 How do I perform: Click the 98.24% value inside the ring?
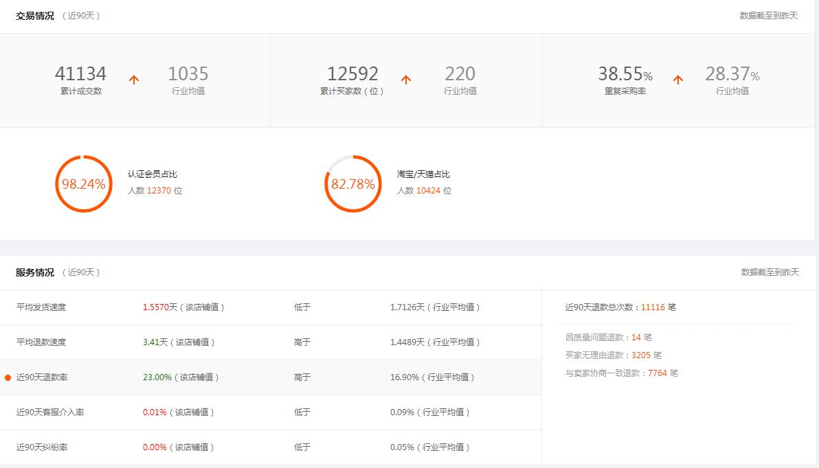(83, 184)
